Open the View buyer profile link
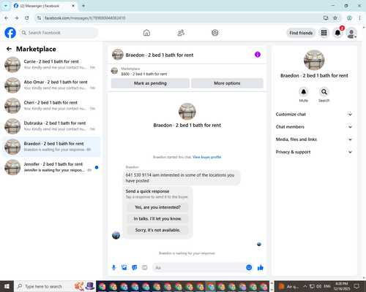 point(207,157)
